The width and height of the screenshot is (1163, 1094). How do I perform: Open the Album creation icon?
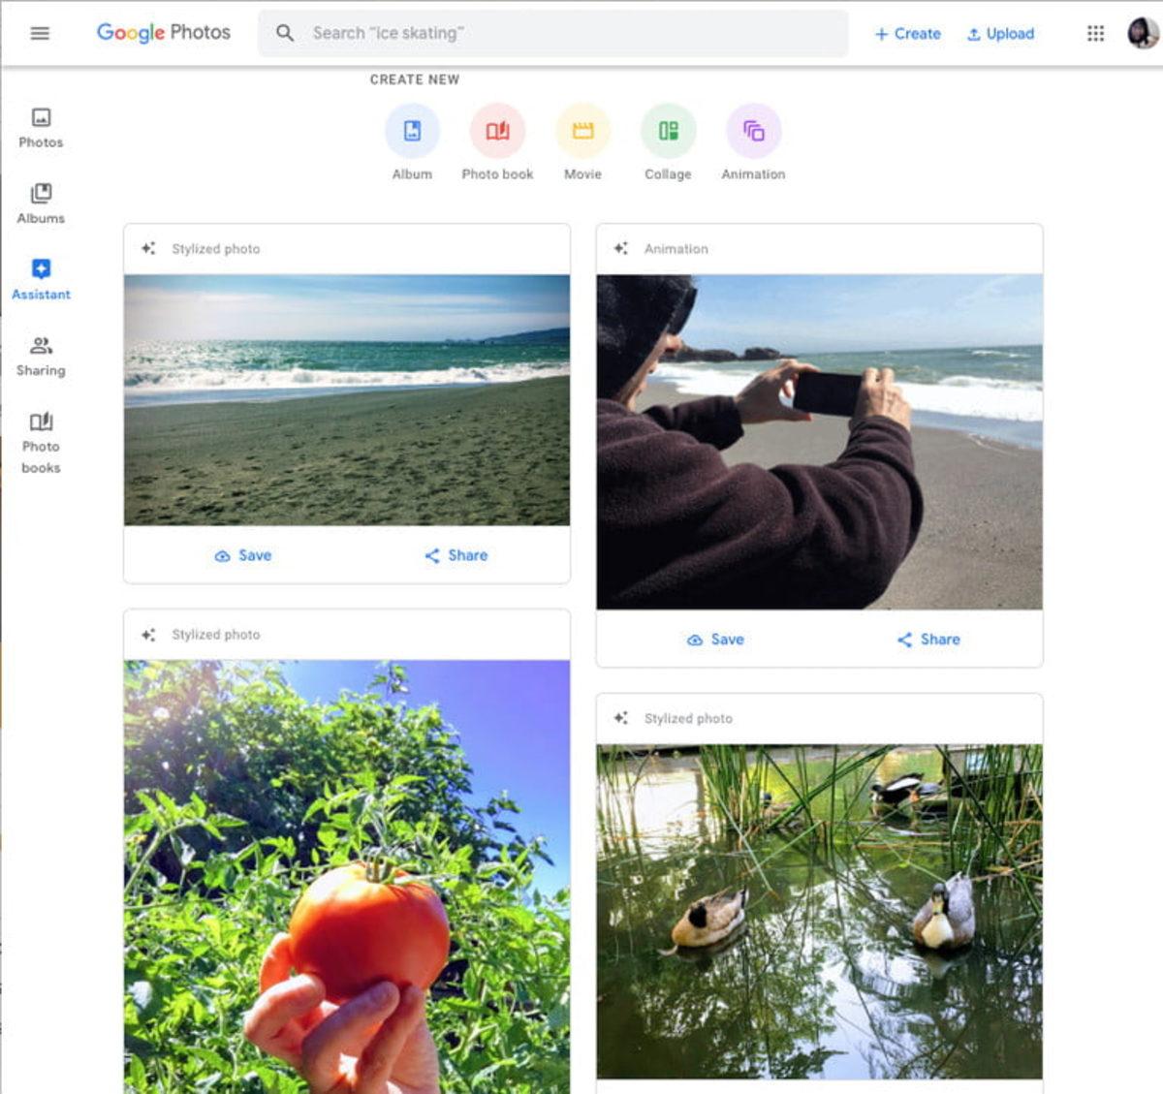coord(411,129)
